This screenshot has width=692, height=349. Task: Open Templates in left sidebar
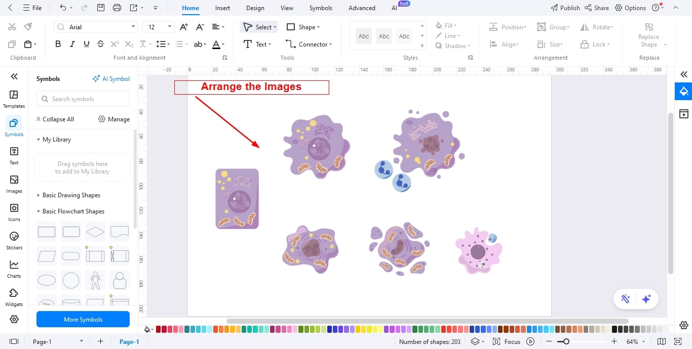[x=14, y=99]
